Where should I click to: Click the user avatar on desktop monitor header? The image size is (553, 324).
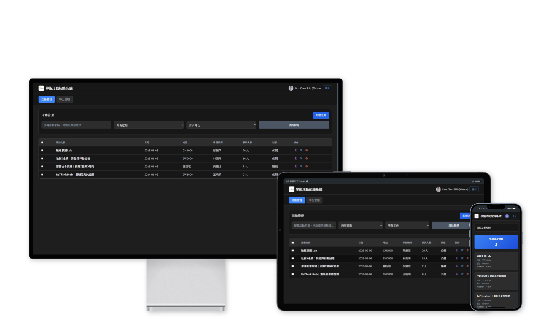click(291, 88)
